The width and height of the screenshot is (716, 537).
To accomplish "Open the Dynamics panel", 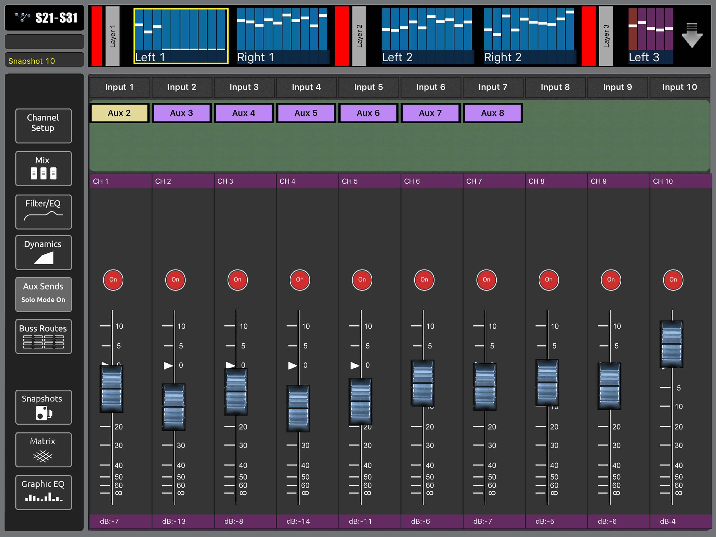I will [x=44, y=252].
